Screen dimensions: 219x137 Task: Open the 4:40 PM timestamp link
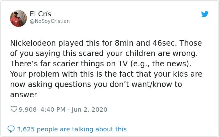click(x=53, y=109)
